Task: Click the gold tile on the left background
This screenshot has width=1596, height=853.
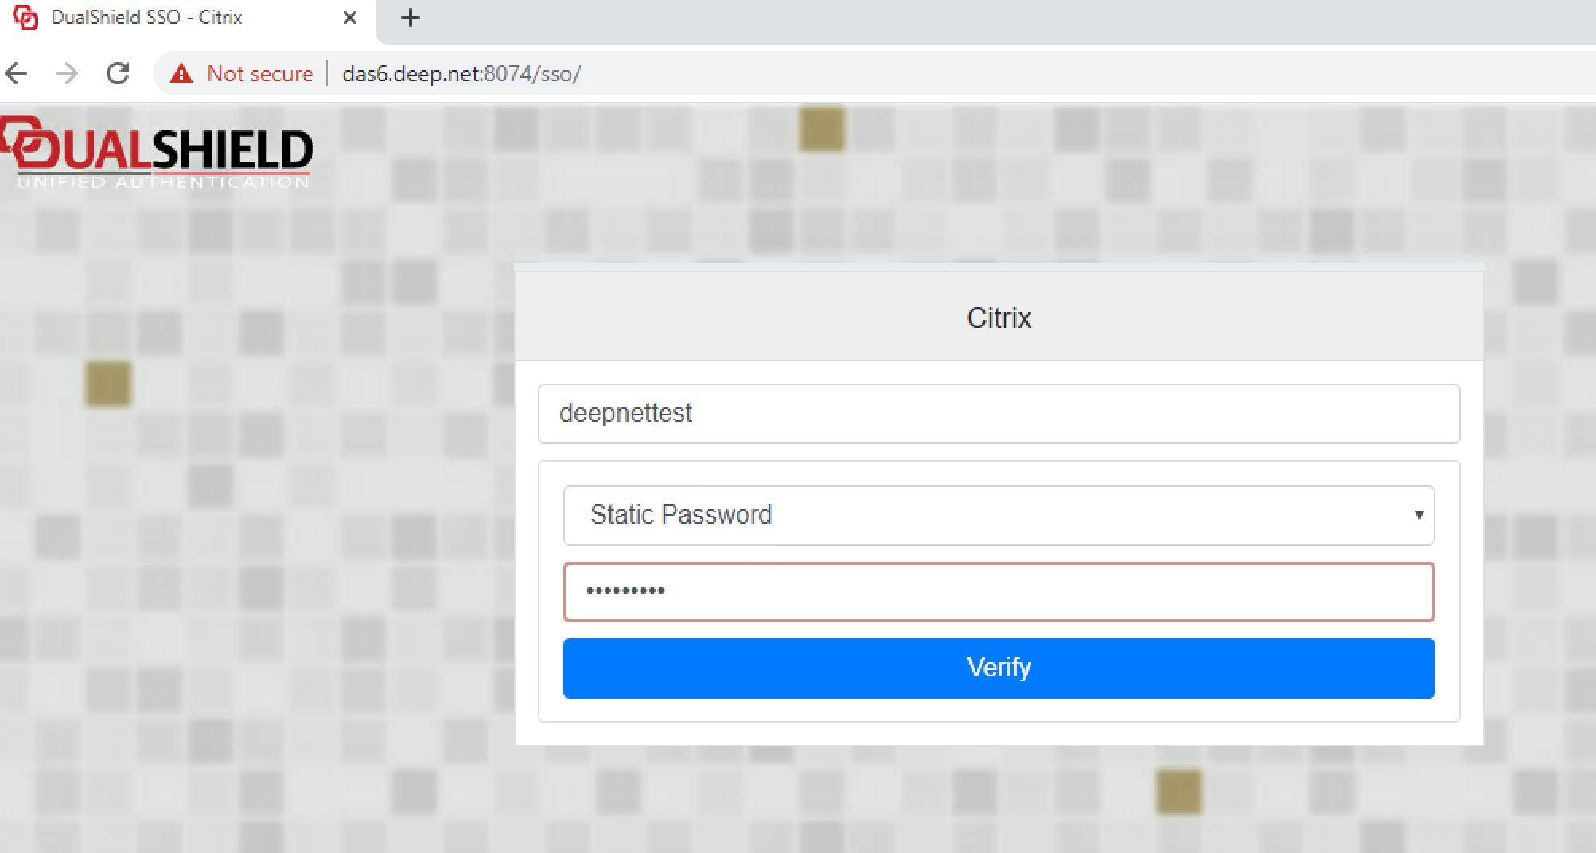Action: [x=107, y=384]
